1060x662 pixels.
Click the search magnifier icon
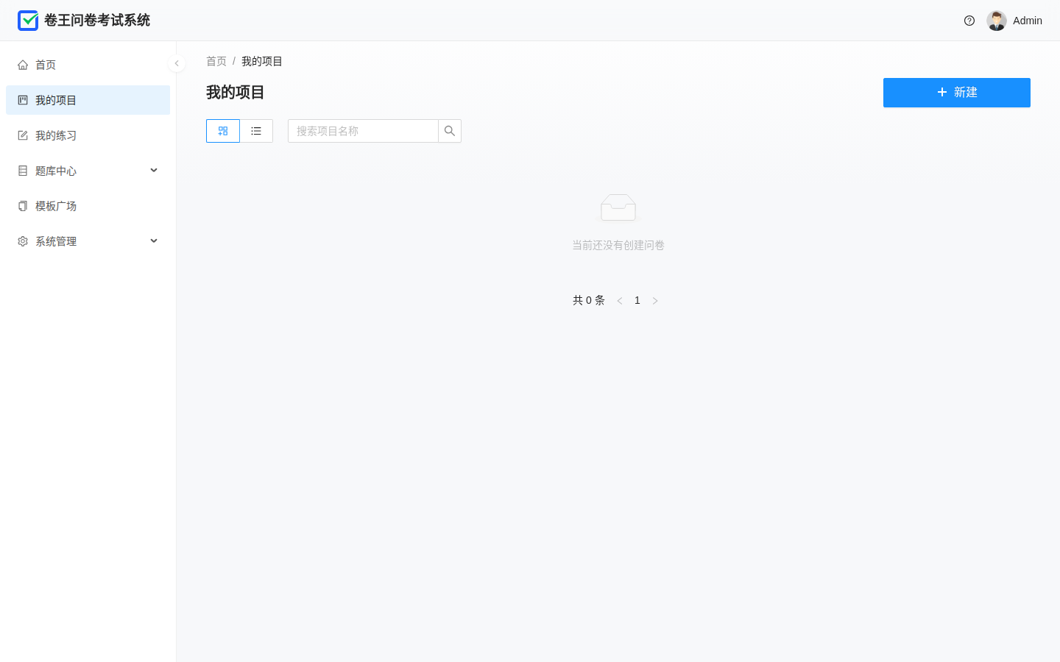tap(450, 131)
